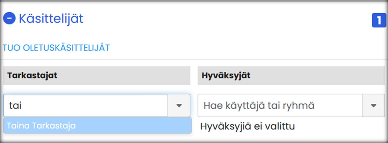Click the "TUO OLETUSKÄSITTELIJÄT" link
The width and height of the screenshot is (388, 143).
tap(56, 48)
